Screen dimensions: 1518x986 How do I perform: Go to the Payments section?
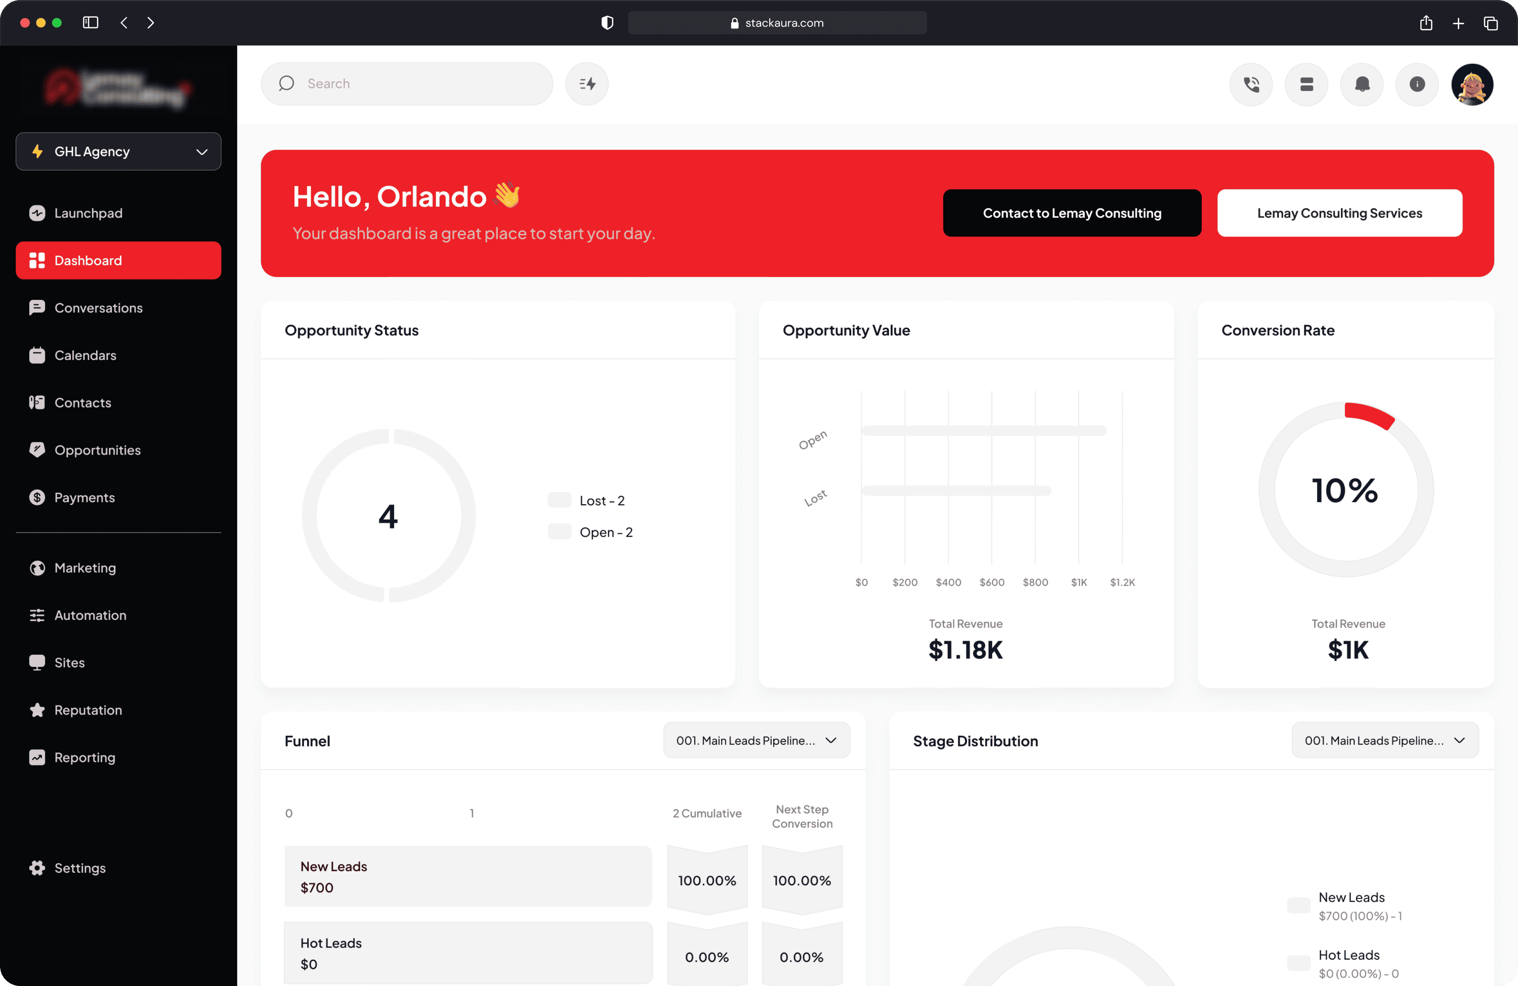(x=84, y=497)
